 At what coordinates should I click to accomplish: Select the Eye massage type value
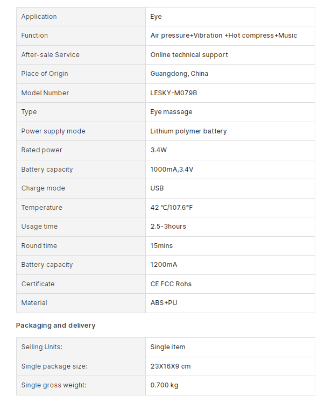coord(171,112)
